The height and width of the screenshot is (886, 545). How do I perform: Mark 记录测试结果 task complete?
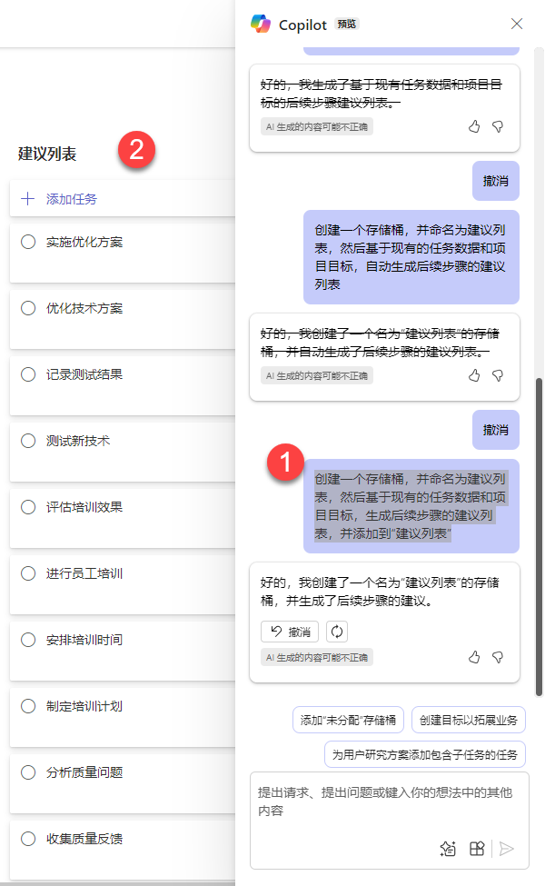pyautogui.click(x=28, y=374)
